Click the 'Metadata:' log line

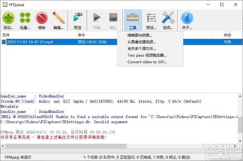pyautogui.click(x=10, y=107)
